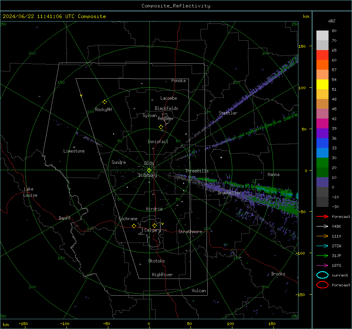Click the Olds label
352x329 pixels.
(x=149, y=163)
